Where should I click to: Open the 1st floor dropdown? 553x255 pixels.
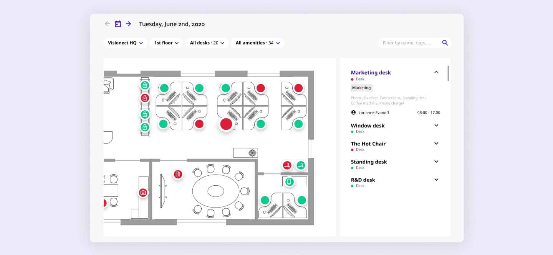tap(166, 43)
